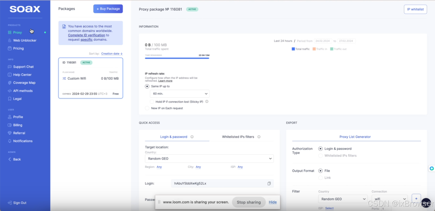This screenshot has width=435, height=211.
Task: Click the Web Unblocker lock icon
Action: pyautogui.click(x=10, y=40)
